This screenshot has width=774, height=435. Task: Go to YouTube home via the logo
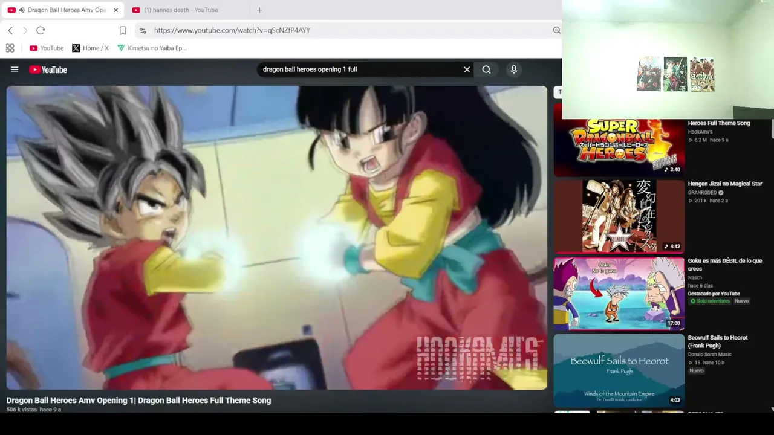(48, 69)
